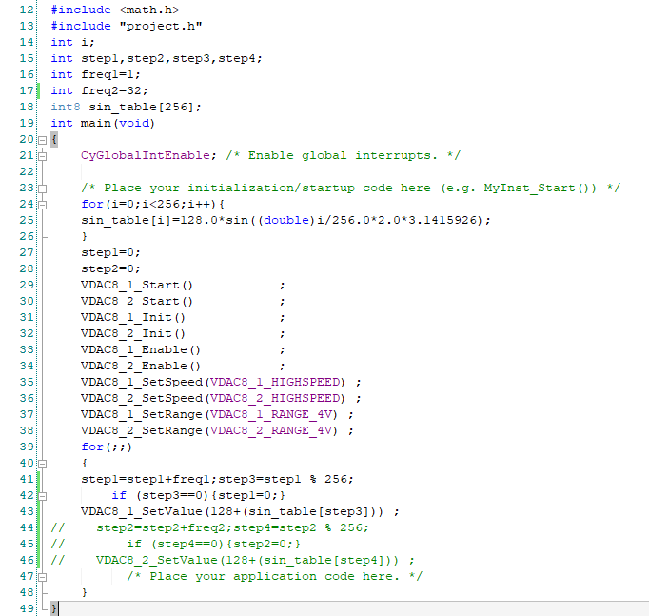Click the commented 'if (step4==0)' line
649x616 pixels.
point(213,544)
